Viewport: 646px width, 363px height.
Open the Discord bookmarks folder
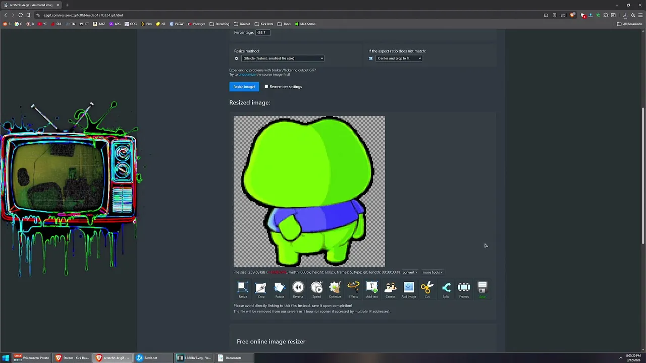[242, 24]
